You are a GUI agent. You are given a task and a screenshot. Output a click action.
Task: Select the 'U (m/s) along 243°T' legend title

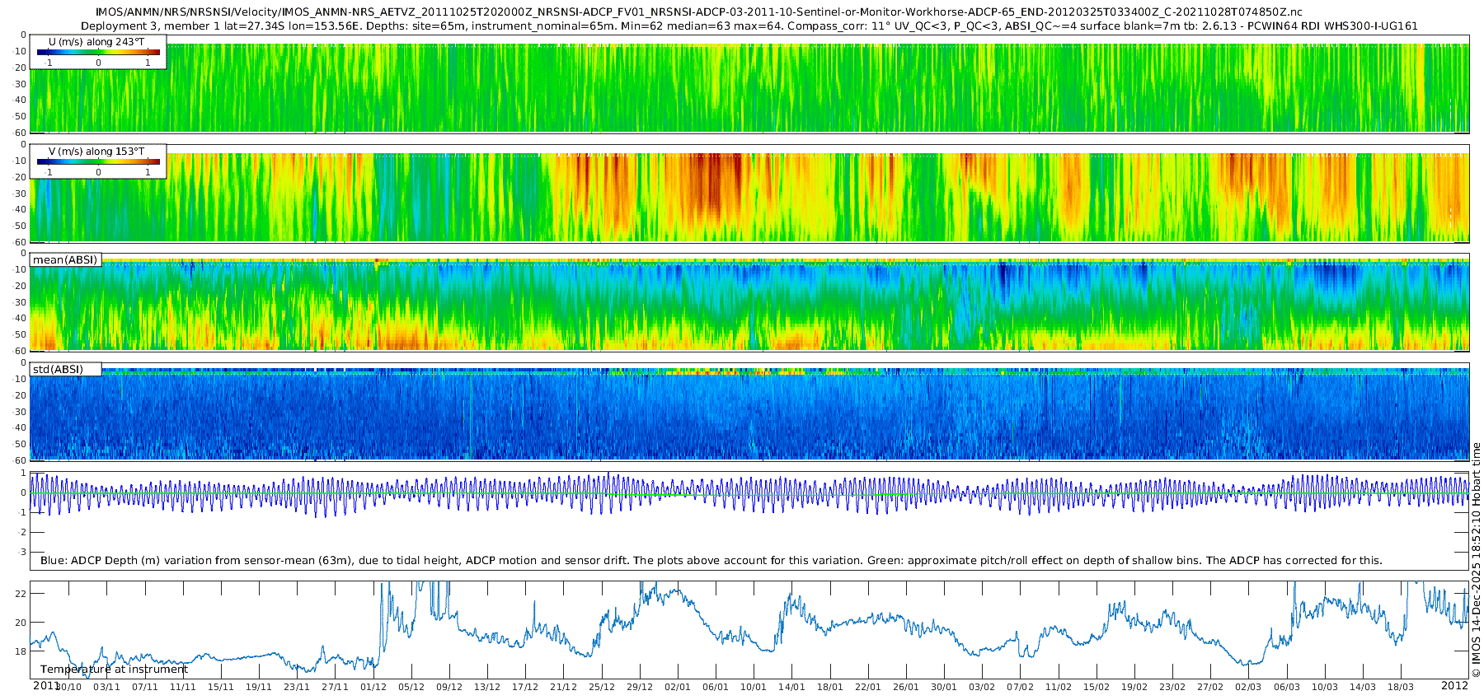tap(96, 41)
